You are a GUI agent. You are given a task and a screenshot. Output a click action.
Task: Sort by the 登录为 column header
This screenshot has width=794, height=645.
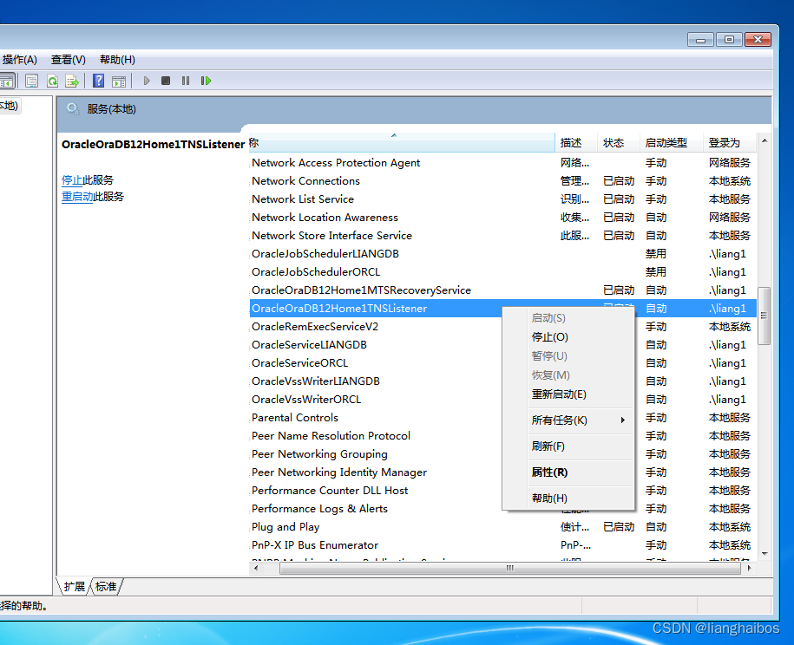click(x=729, y=143)
